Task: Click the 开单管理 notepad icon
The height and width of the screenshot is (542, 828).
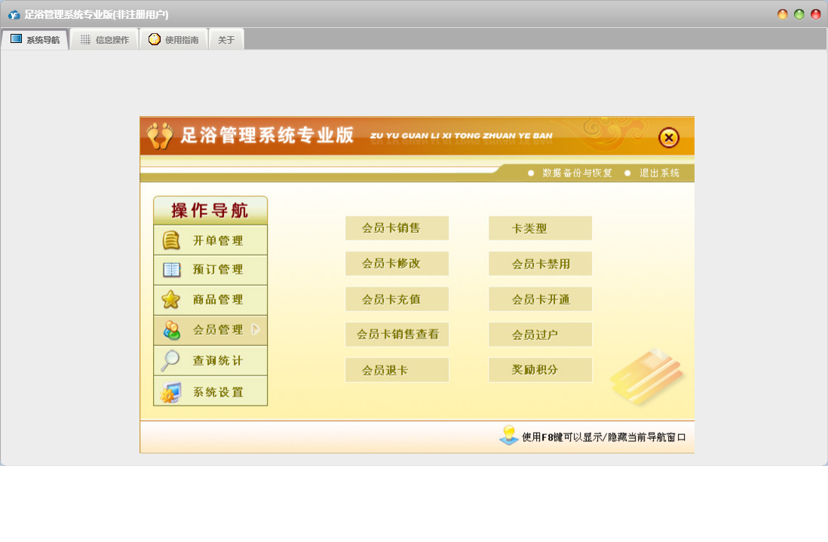Action: [x=171, y=240]
